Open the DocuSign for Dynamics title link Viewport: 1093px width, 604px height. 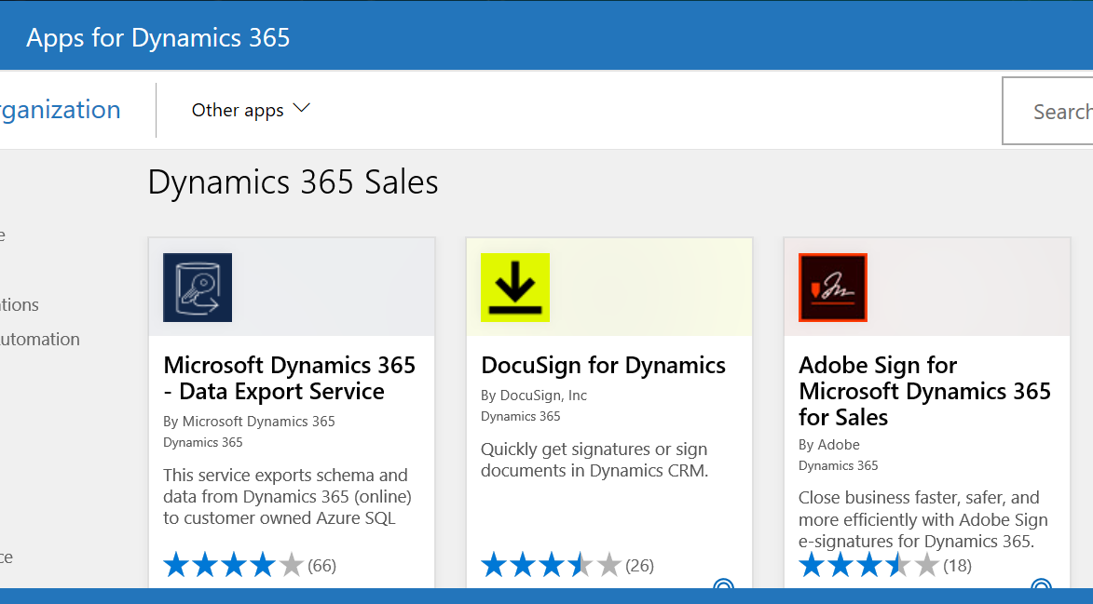tap(603, 365)
